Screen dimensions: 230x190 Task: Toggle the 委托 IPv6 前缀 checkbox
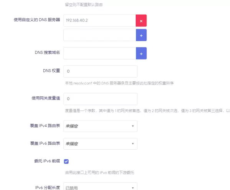click(66, 162)
